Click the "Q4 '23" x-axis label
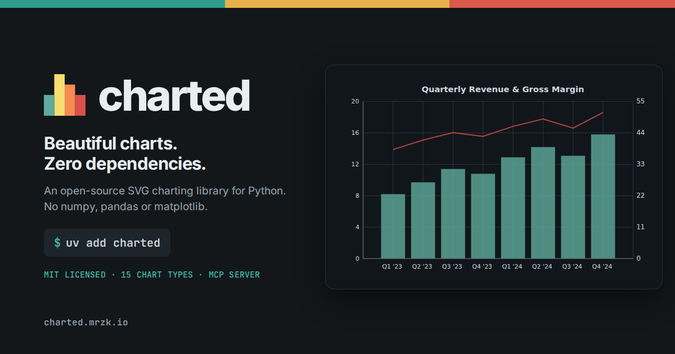This screenshot has width=675, height=354. point(482,267)
